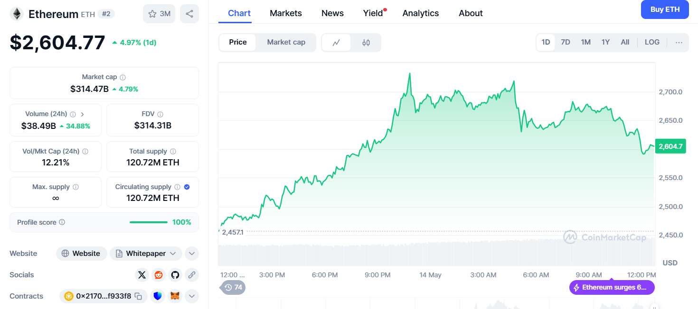Click Max. supply info icon
Image resolution: width=698 pixels, height=309 pixels.
(75, 187)
